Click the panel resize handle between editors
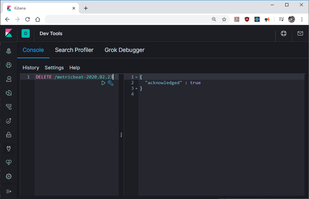The height and width of the screenshot is (199, 309). pyautogui.click(x=121, y=135)
